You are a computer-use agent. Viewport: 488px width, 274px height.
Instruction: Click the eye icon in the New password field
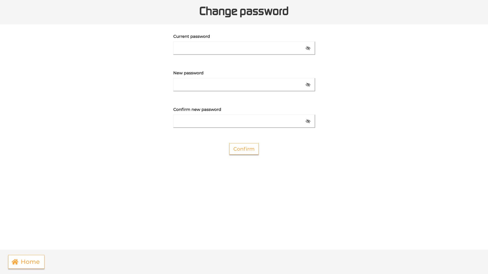[308, 84]
